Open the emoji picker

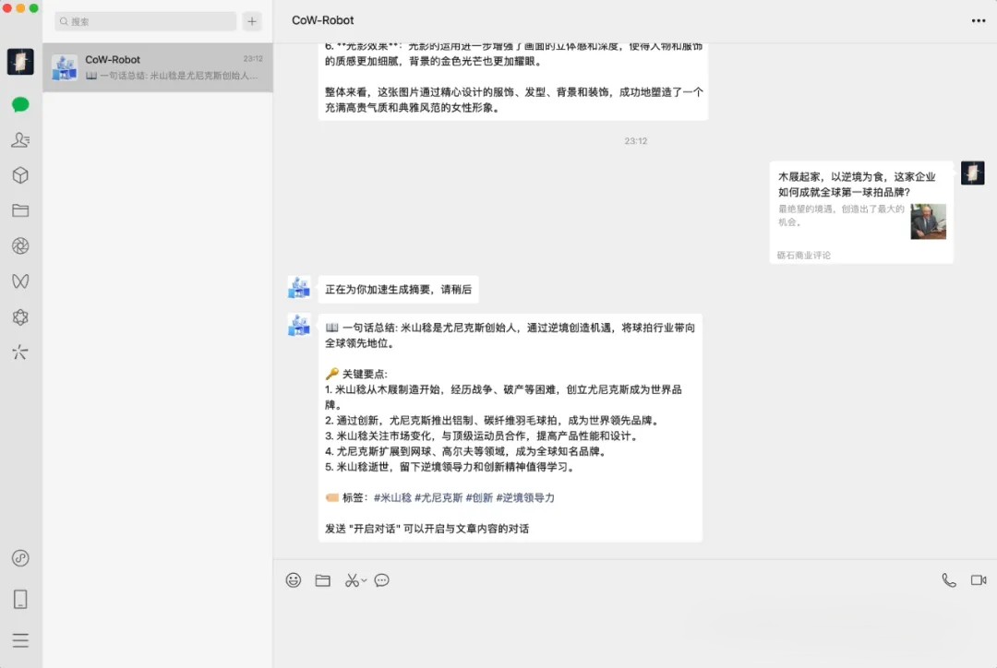pos(294,579)
